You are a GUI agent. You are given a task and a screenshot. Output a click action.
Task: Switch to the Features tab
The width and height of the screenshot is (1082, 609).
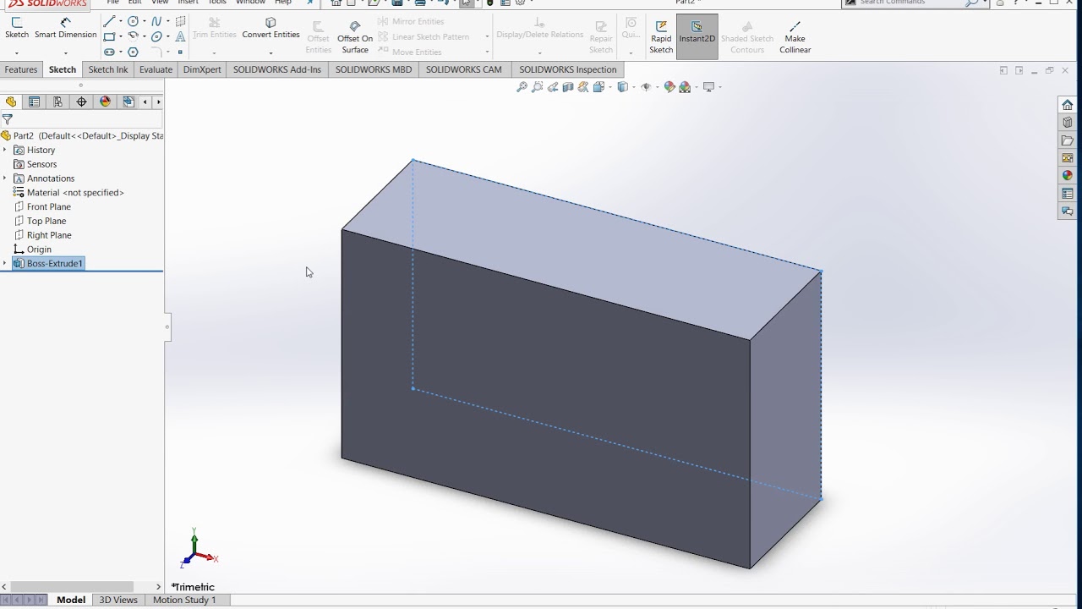coord(21,69)
